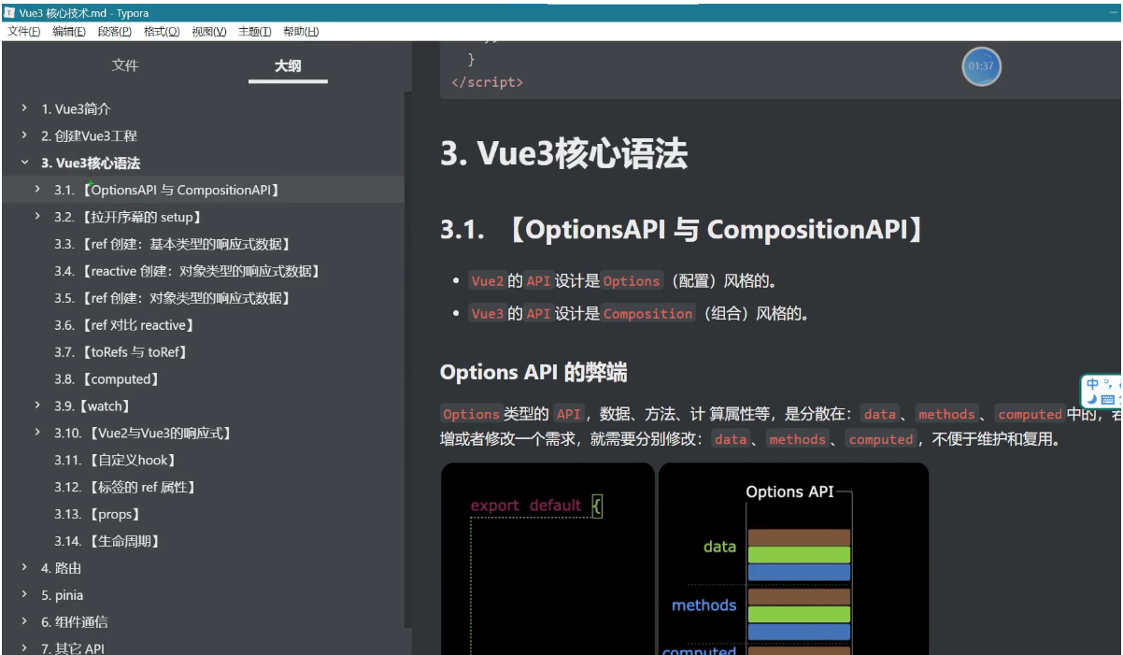This screenshot has width=1123, height=655.
Task: Click the Vue2 inline code in first bullet
Action: tap(488, 281)
